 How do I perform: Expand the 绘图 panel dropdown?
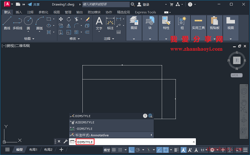coord(33,39)
